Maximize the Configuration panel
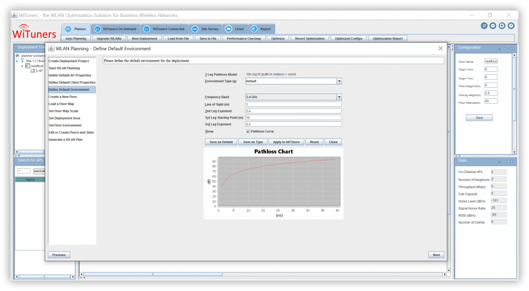Screen dimensions: 529x291 [x=505, y=49]
